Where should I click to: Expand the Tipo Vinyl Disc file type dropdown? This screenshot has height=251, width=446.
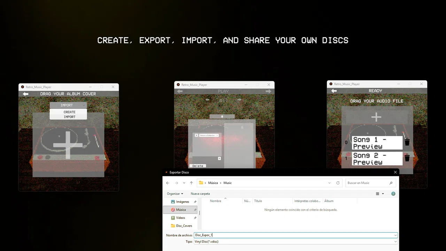point(295,242)
